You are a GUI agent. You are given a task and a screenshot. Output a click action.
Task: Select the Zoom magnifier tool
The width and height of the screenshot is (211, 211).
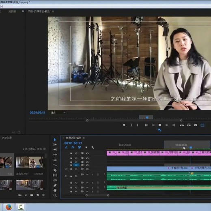[55, 195]
